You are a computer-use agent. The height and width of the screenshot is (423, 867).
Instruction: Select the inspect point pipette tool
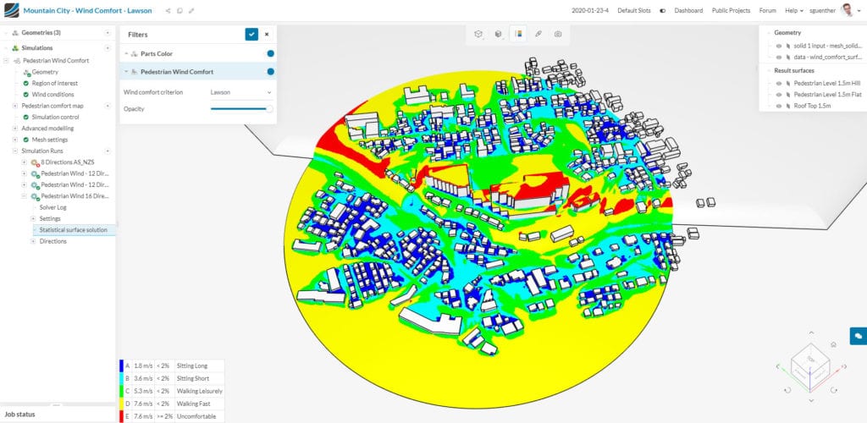(538, 34)
